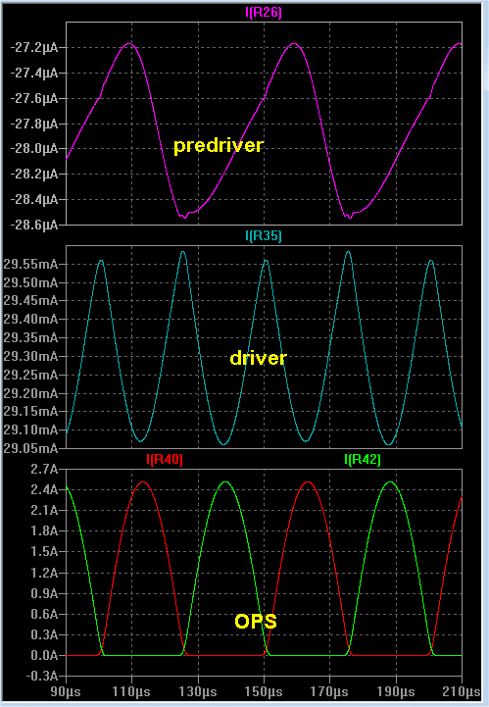
Task: Click the 29.45mA axis label
Action: pos(31,301)
